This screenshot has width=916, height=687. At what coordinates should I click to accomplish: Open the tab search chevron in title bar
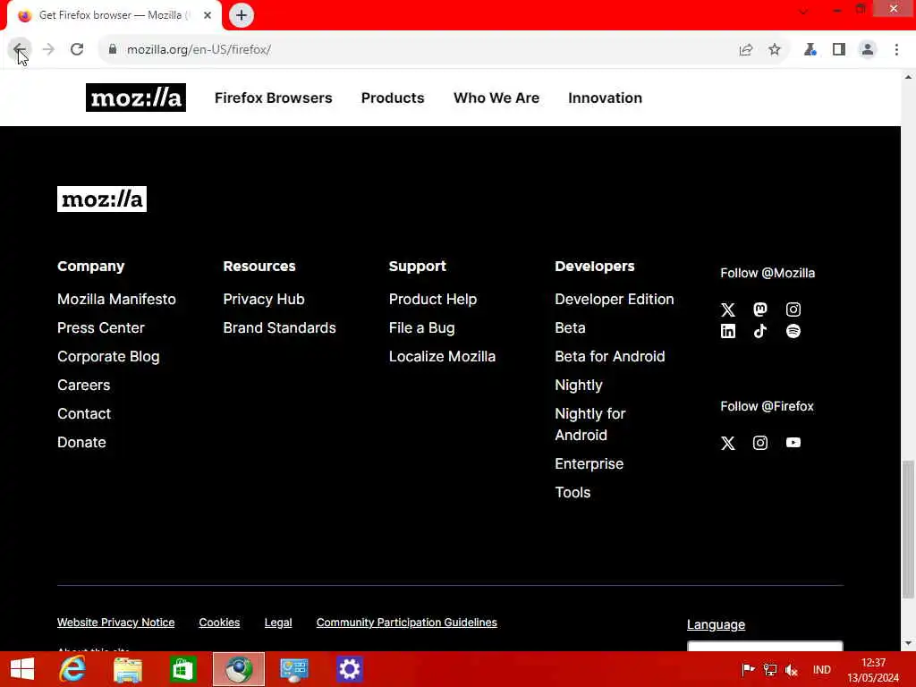coord(803,11)
